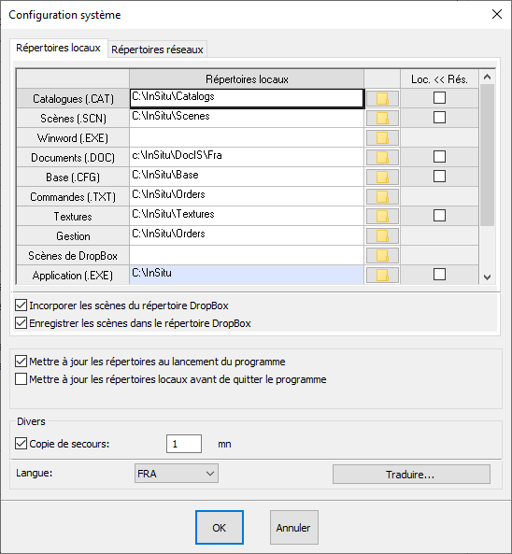Image resolution: width=512 pixels, height=554 pixels.
Task: Click the Annuler button
Action: [x=294, y=528]
